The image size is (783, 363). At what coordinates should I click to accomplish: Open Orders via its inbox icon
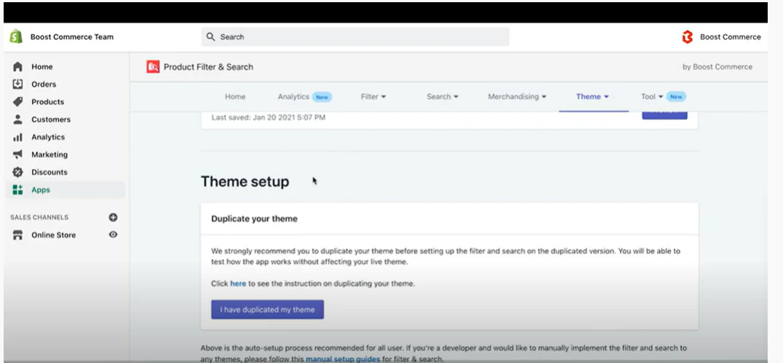(17, 84)
